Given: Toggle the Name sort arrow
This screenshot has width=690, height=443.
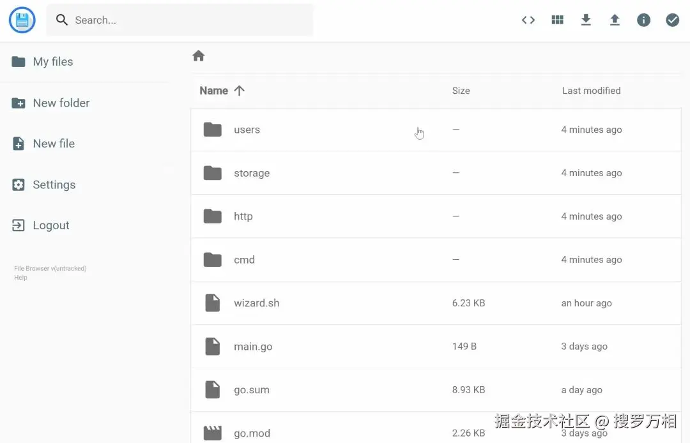Looking at the screenshot, I should pyautogui.click(x=239, y=91).
